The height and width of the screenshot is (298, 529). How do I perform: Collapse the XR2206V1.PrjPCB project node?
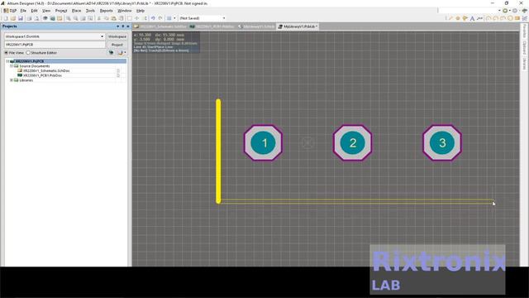click(7, 61)
